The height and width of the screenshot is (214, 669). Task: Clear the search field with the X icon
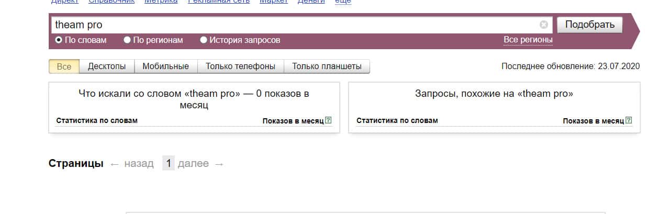tap(543, 25)
